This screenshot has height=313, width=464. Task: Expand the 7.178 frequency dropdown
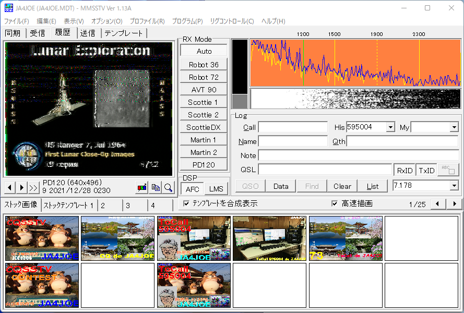[x=454, y=186]
